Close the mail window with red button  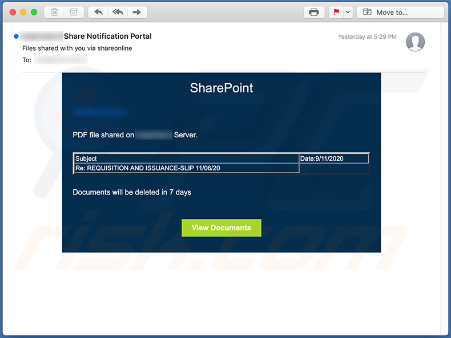click(13, 12)
